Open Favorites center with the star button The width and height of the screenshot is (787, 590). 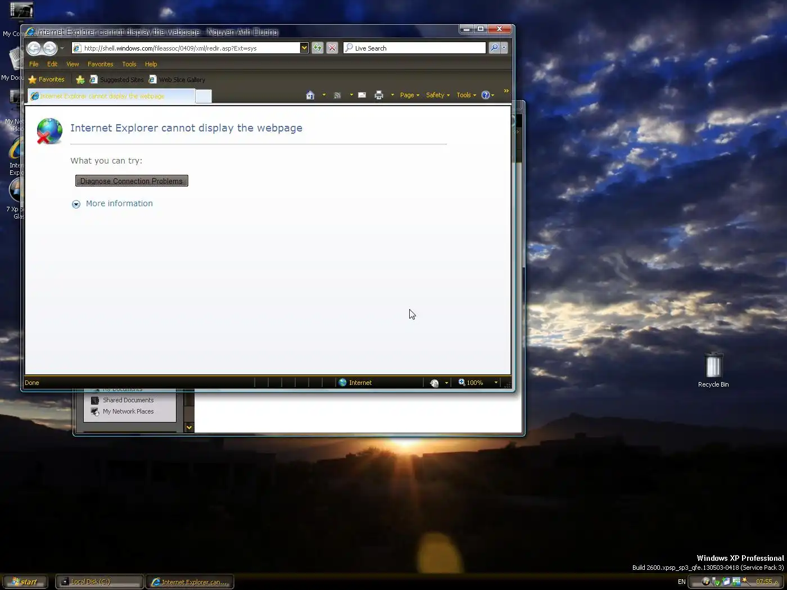pyautogui.click(x=47, y=80)
